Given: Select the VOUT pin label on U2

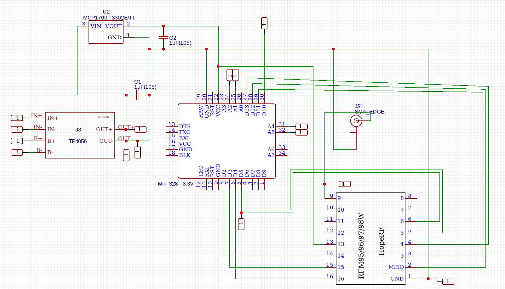Looking at the screenshot, I should [x=113, y=26].
